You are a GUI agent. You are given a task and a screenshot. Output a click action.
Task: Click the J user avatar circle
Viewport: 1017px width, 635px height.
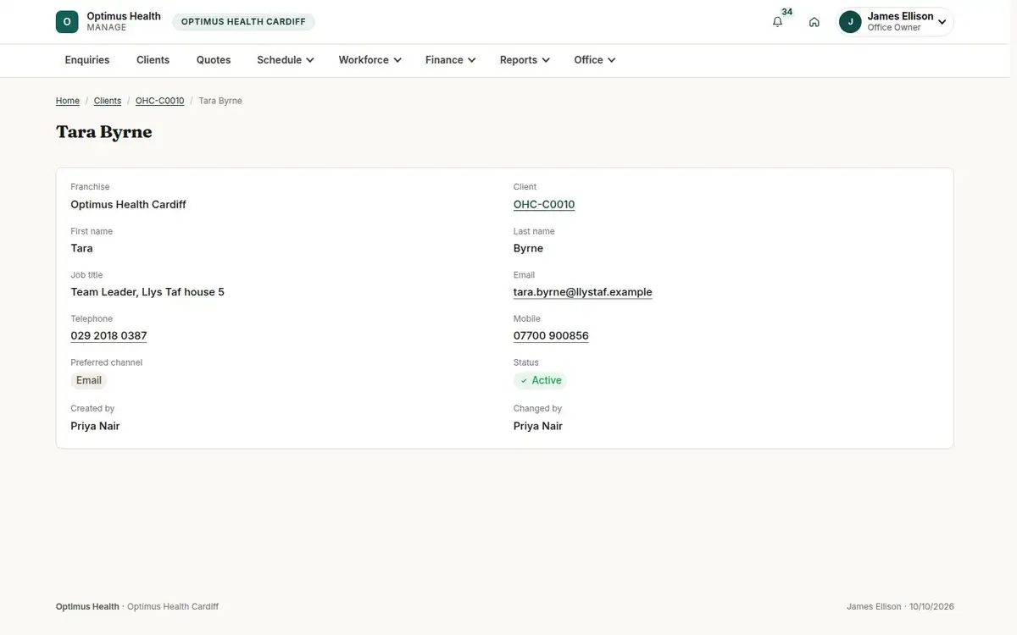pos(850,22)
